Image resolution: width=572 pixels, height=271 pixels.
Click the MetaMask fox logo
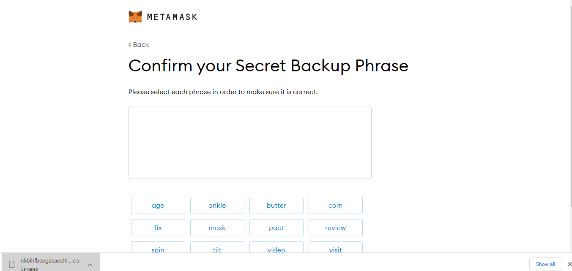(x=135, y=17)
